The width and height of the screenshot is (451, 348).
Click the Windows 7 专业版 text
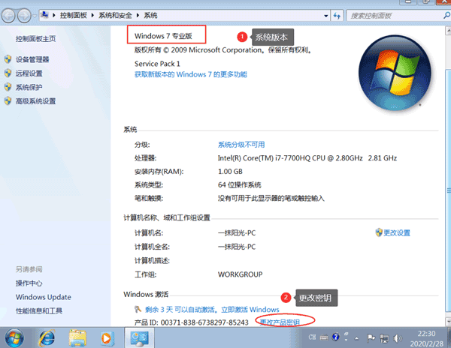point(163,36)
